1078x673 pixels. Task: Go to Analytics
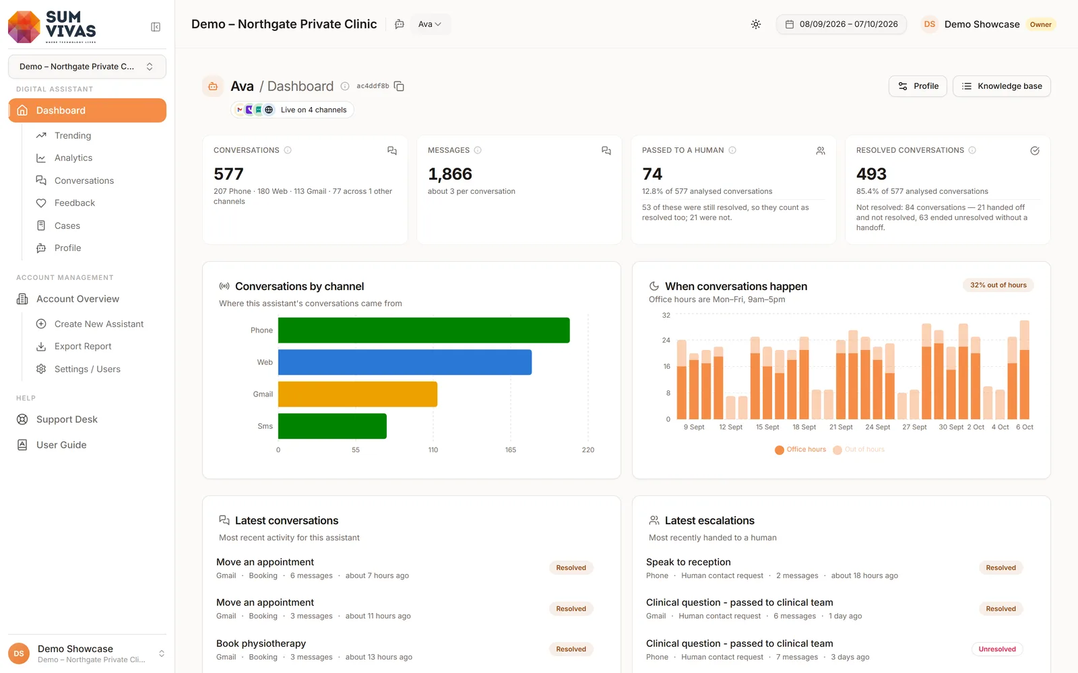pyautogui.click(x=73, y=158)
